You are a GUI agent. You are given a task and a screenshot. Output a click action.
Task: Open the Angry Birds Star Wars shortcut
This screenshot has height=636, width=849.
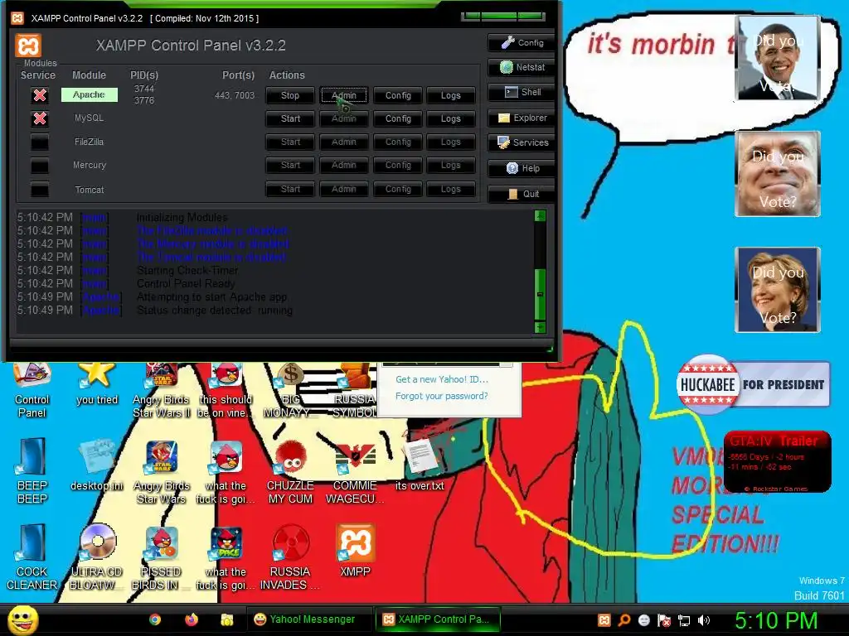coord(161,473)
